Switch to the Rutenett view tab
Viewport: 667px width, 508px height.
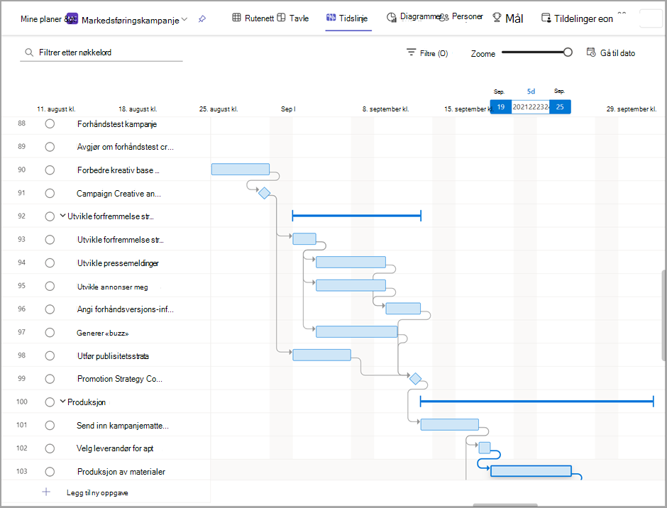click(x=253, y=18)
